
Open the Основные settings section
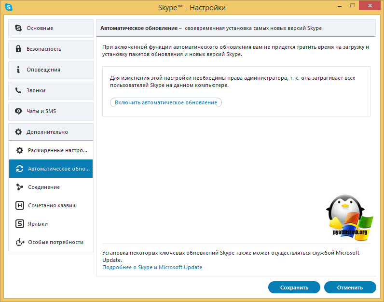tap(51, 28)
